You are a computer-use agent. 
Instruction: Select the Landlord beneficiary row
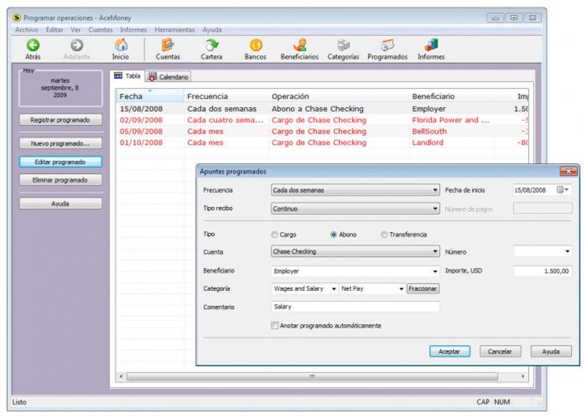[322, 143]
